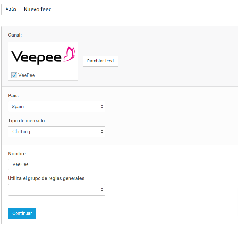
Task: Open the País dropdown showing Spain
Action: click(57, 107)
